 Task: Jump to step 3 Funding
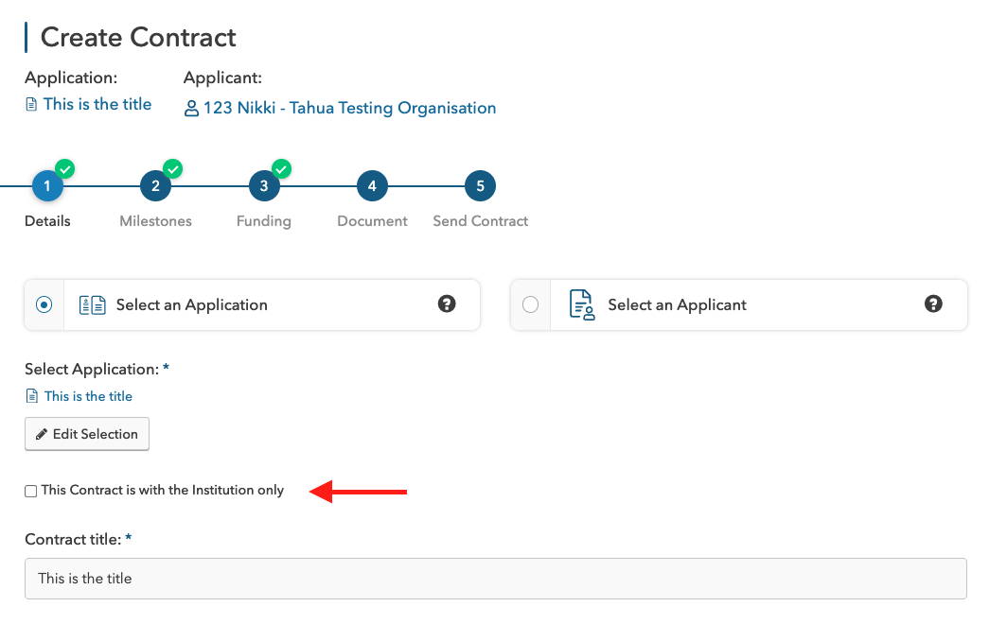coord(264,186)
